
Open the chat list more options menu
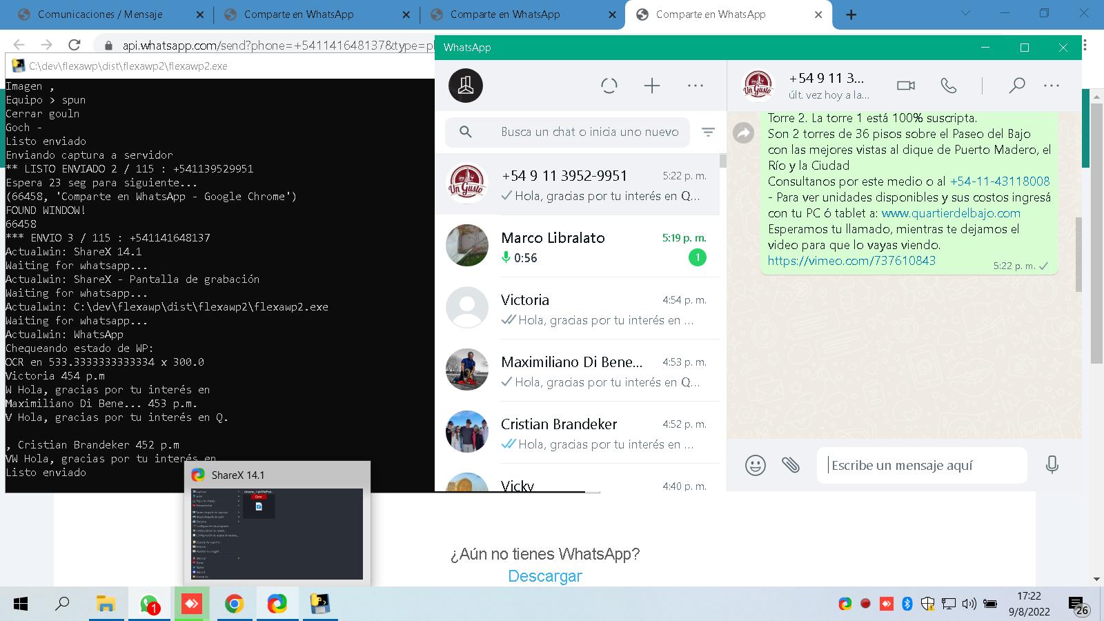click(x=696, y=86)
